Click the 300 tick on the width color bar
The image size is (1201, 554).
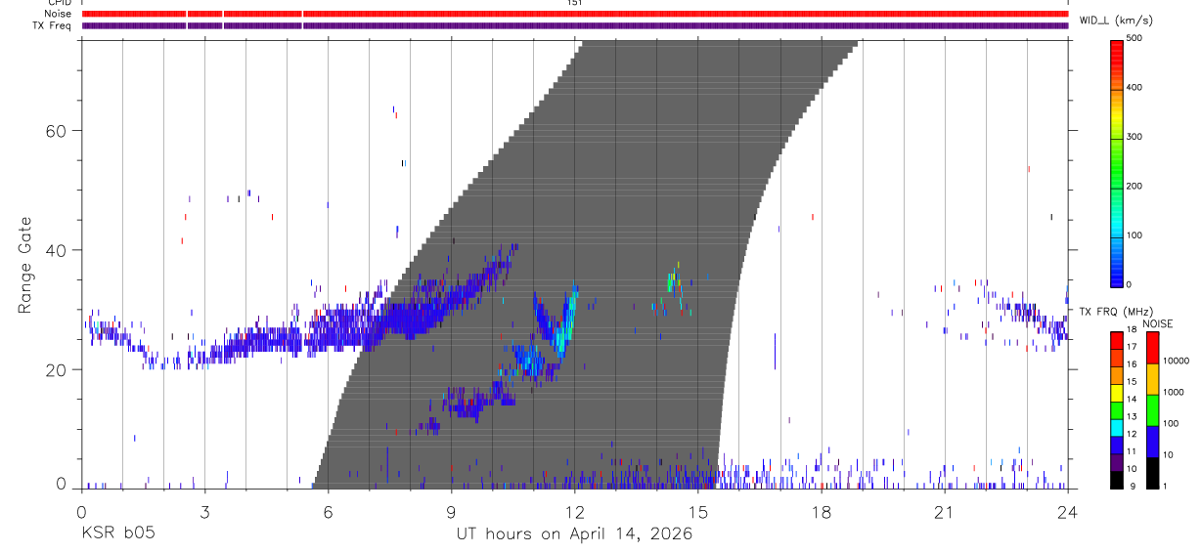pyautogui.click(x=1134, y=137)
